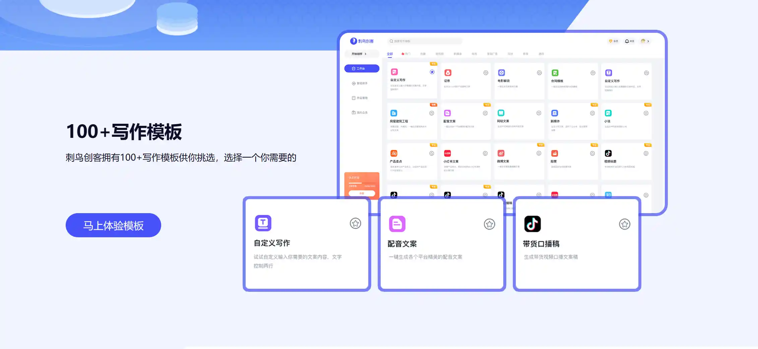
Task: Toggle the star on large 自定义写作 card
Action: [x=356, y=223]
